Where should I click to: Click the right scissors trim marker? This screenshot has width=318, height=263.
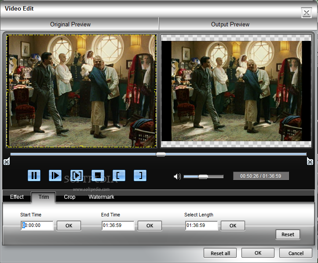click(310, 161)
